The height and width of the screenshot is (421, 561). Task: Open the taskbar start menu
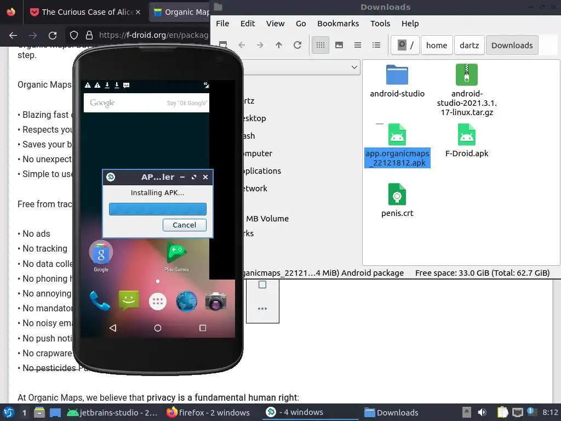pos(9,412)
